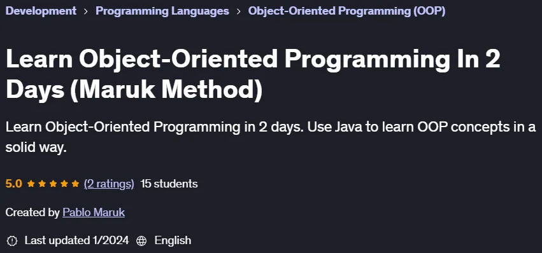Open the (2 ratings) link

pos(109,184)
